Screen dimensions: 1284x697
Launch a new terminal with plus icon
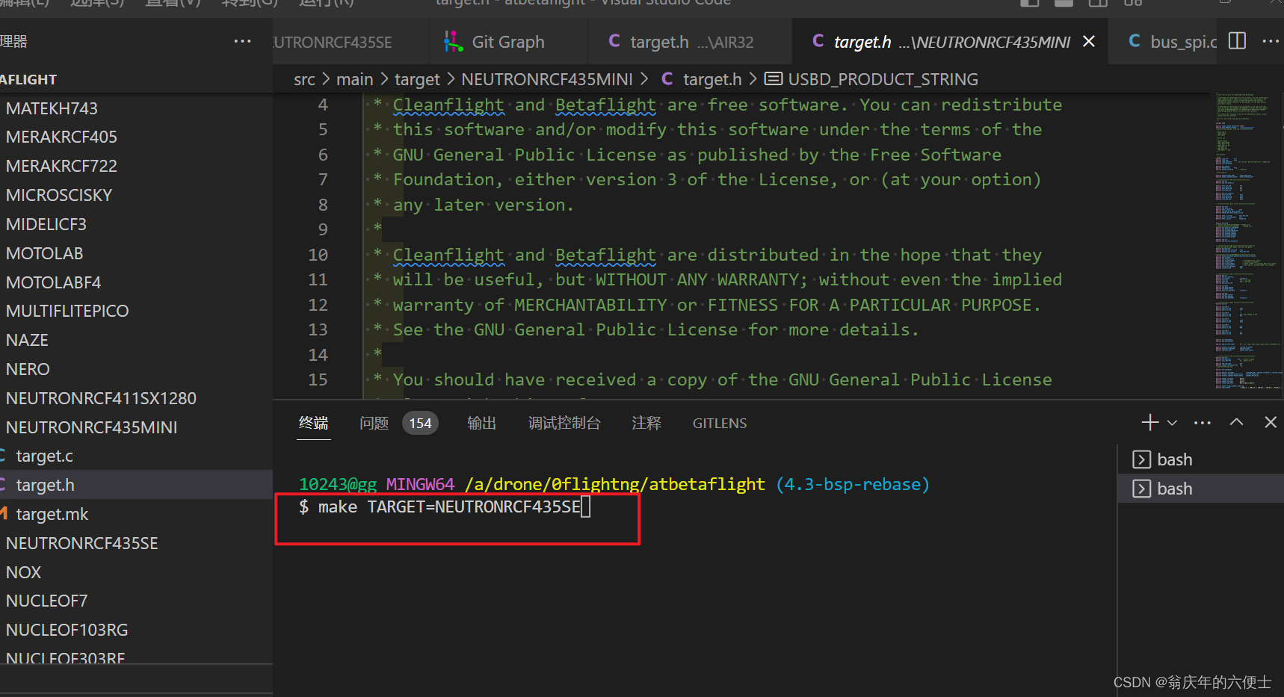click(x=1149, y=423)
